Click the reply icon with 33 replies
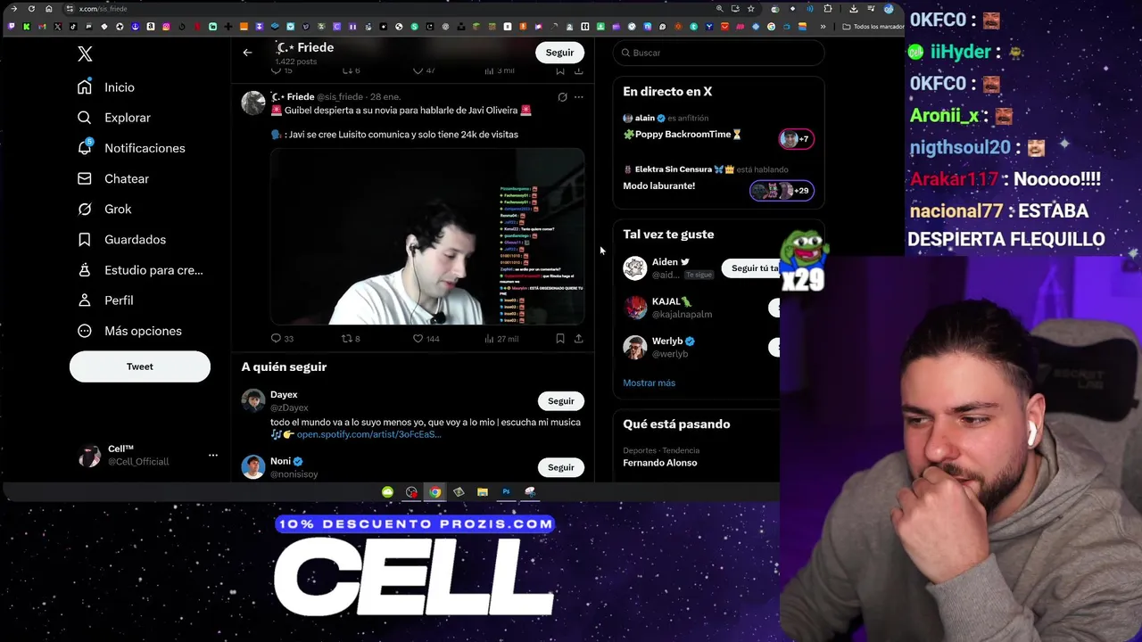The height and width of the screenshot is (642, 1142). coord(276,339)
